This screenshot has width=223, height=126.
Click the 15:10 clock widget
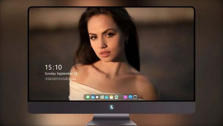pyautogui.click(x=53, y=67)
